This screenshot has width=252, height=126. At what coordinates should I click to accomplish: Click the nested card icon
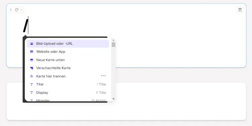click(x=32, y=68)
